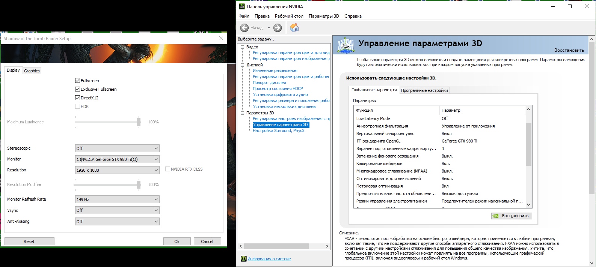Select Поворот дисплея in the task tree

[x=269, y=82]
